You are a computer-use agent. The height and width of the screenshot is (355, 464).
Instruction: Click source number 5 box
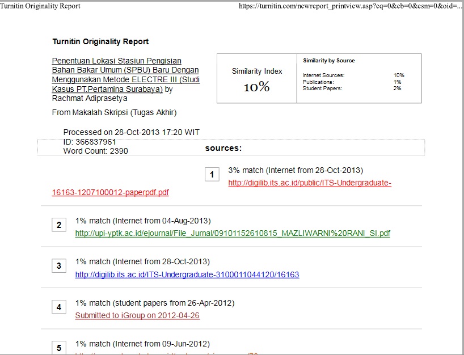click(59, 348)
